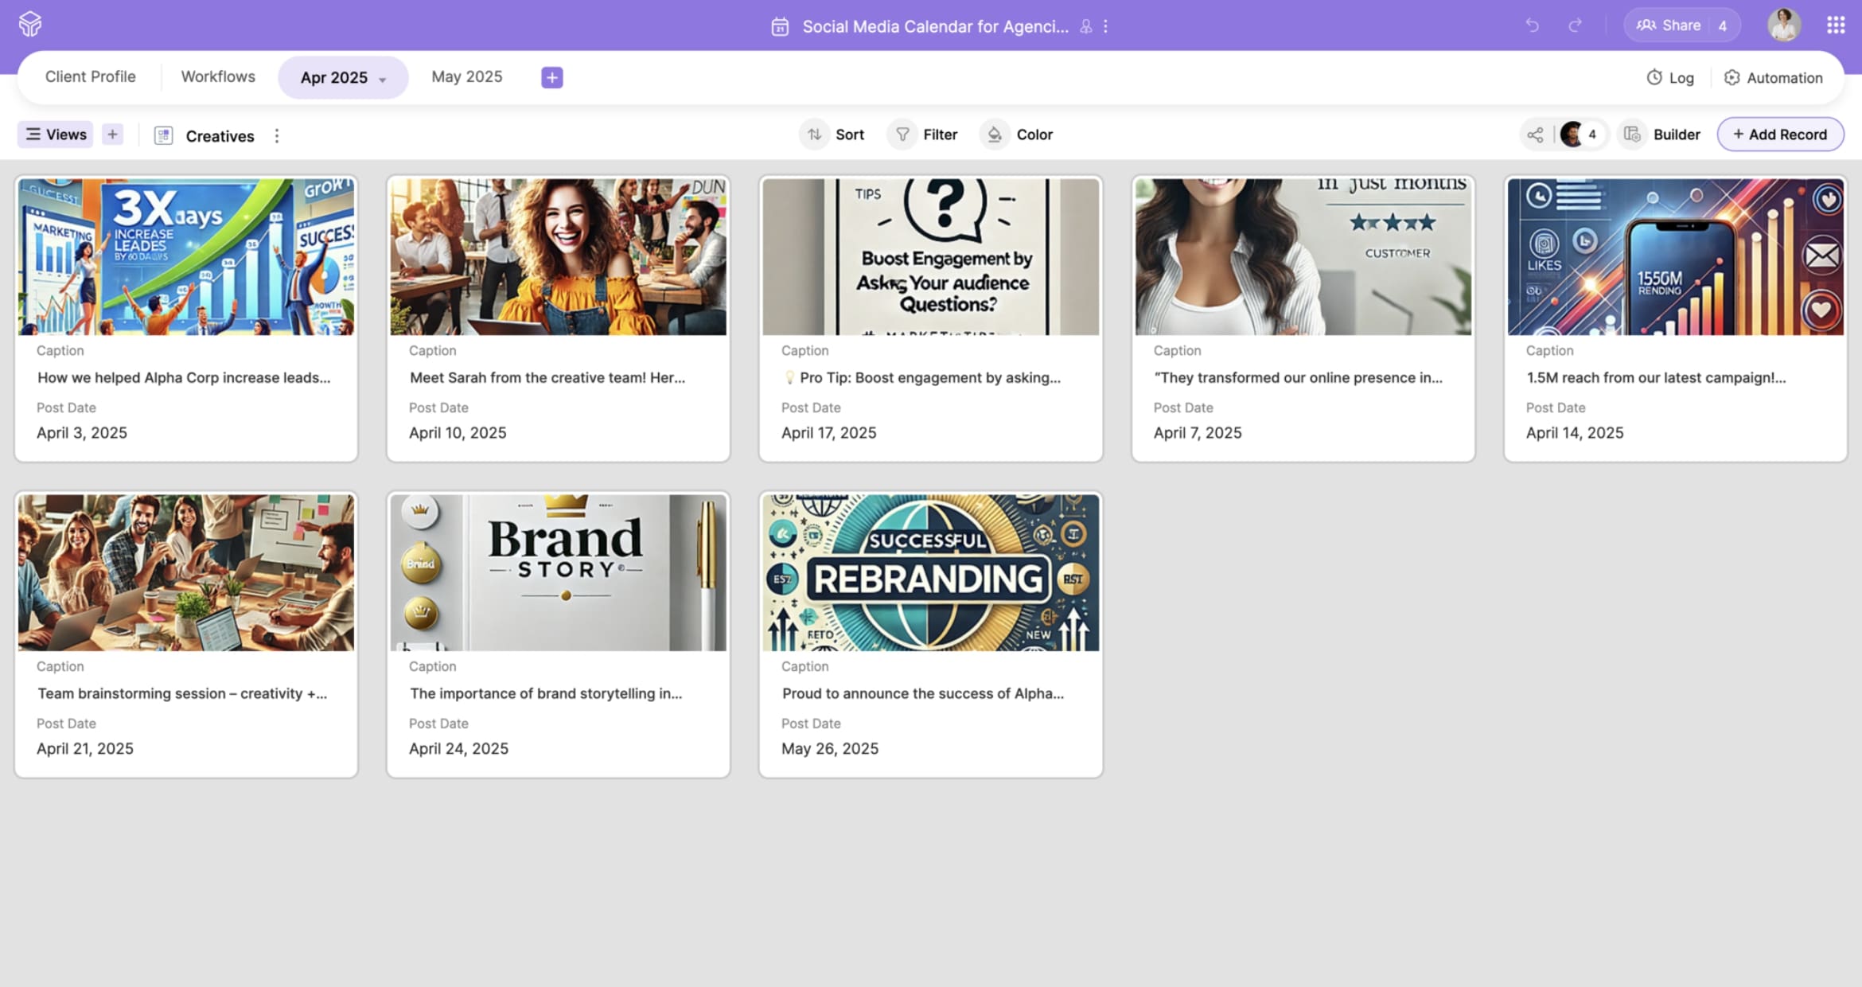Toggle the Views sidebar panel
1862x987 pixels.
tap(55, 135)
